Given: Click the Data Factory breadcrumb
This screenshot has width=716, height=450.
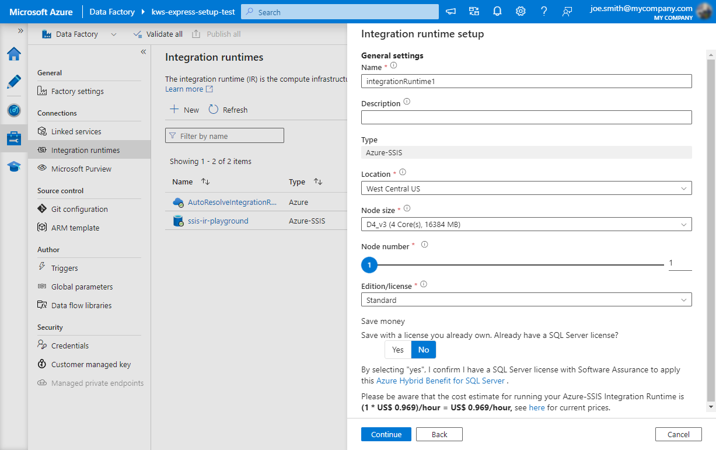Looking at the screenshot, I should click(112, 12).
